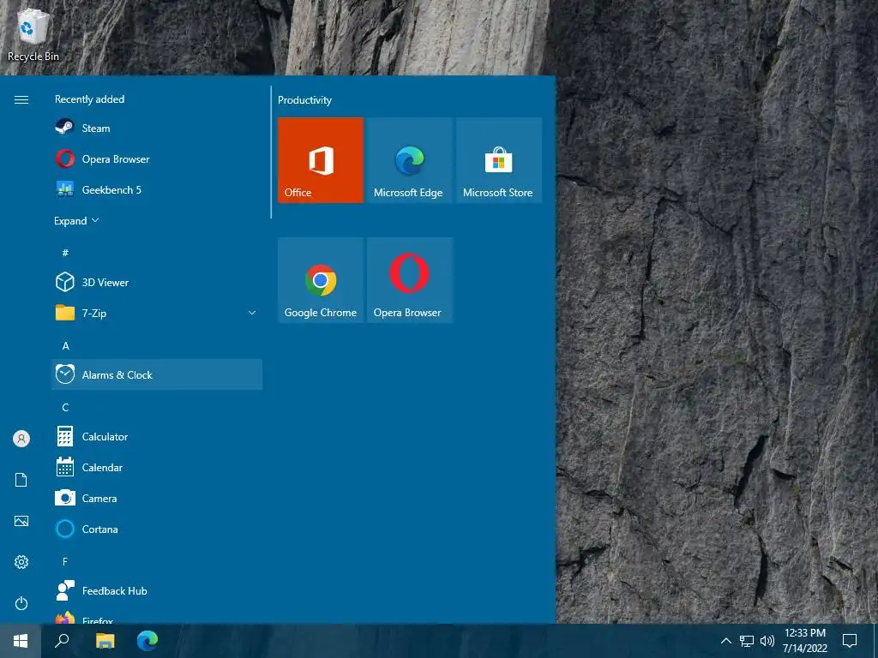Open the 7-Zip folder icon
This screenshot has height=658, width=878.
pyautogui.click(x=65, y=313)
